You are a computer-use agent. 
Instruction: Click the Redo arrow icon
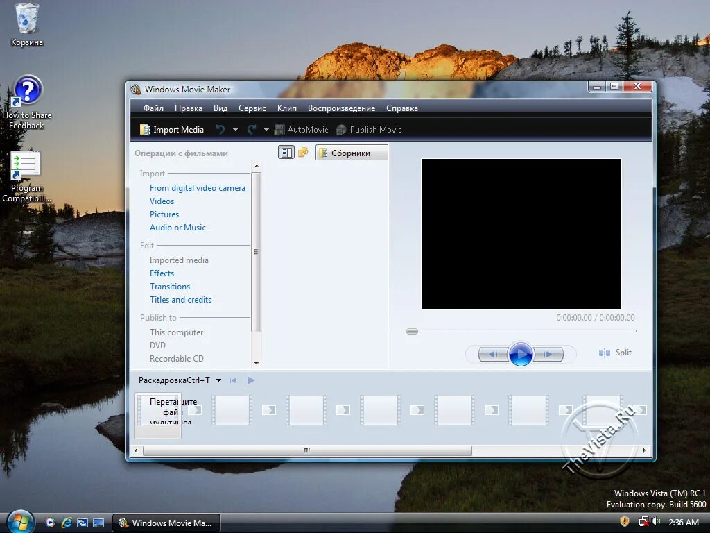point(252,130)
